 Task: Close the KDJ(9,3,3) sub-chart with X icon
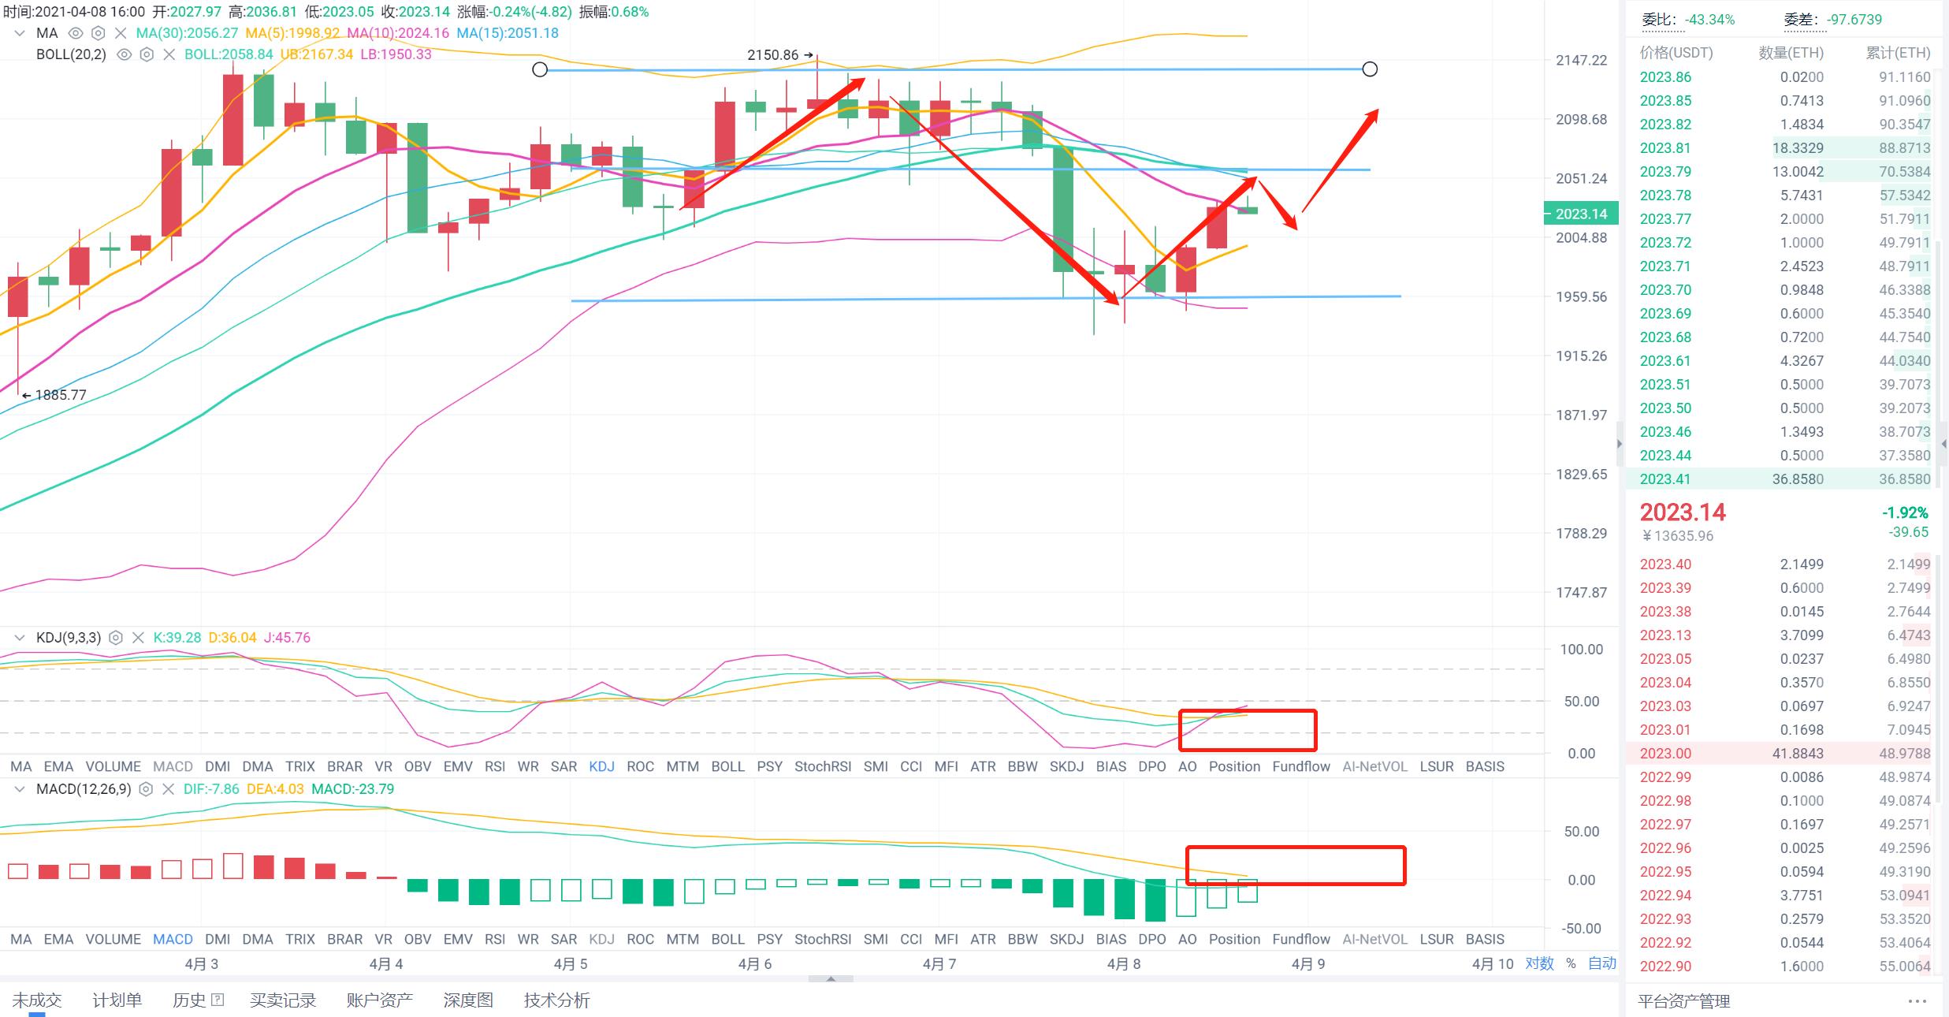point(138,638)
